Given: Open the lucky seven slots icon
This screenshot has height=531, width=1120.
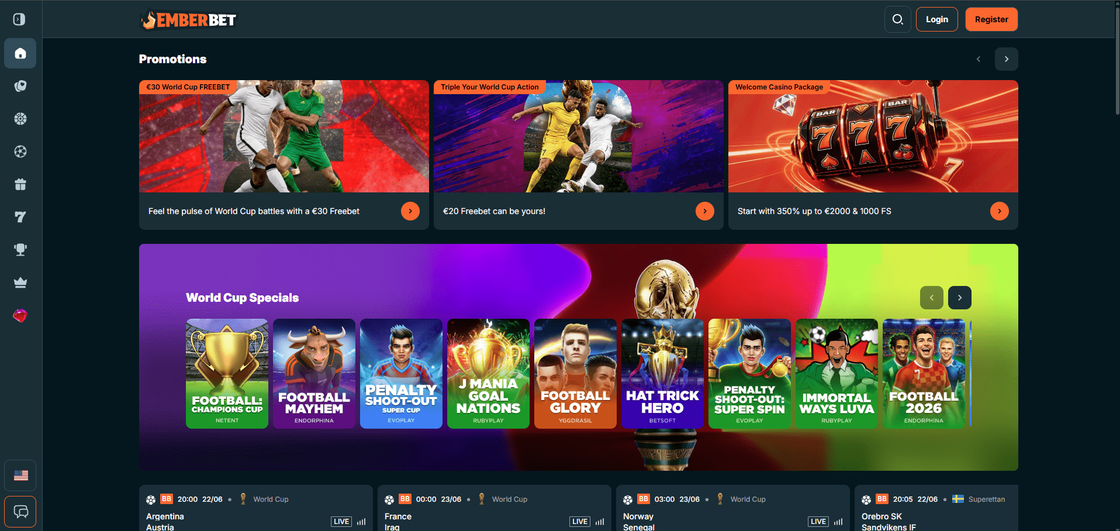Looking at the screenshot, I should pos(20,218).
